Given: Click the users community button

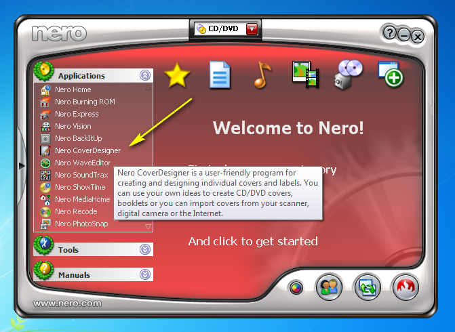Looking at the screenshot, I should (329, 287).
